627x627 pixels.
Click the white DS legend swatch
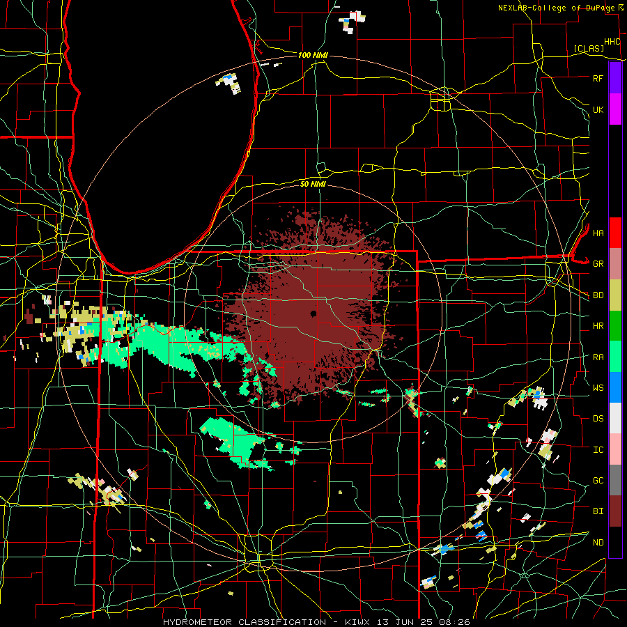tap(615, 418)
